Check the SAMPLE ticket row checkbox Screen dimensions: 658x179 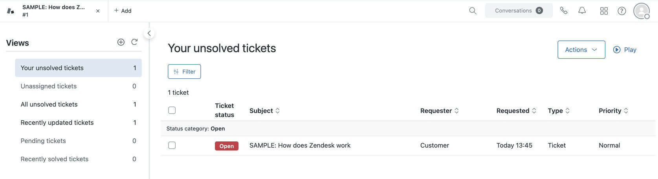pyautogui.click(x=172, y=145)
